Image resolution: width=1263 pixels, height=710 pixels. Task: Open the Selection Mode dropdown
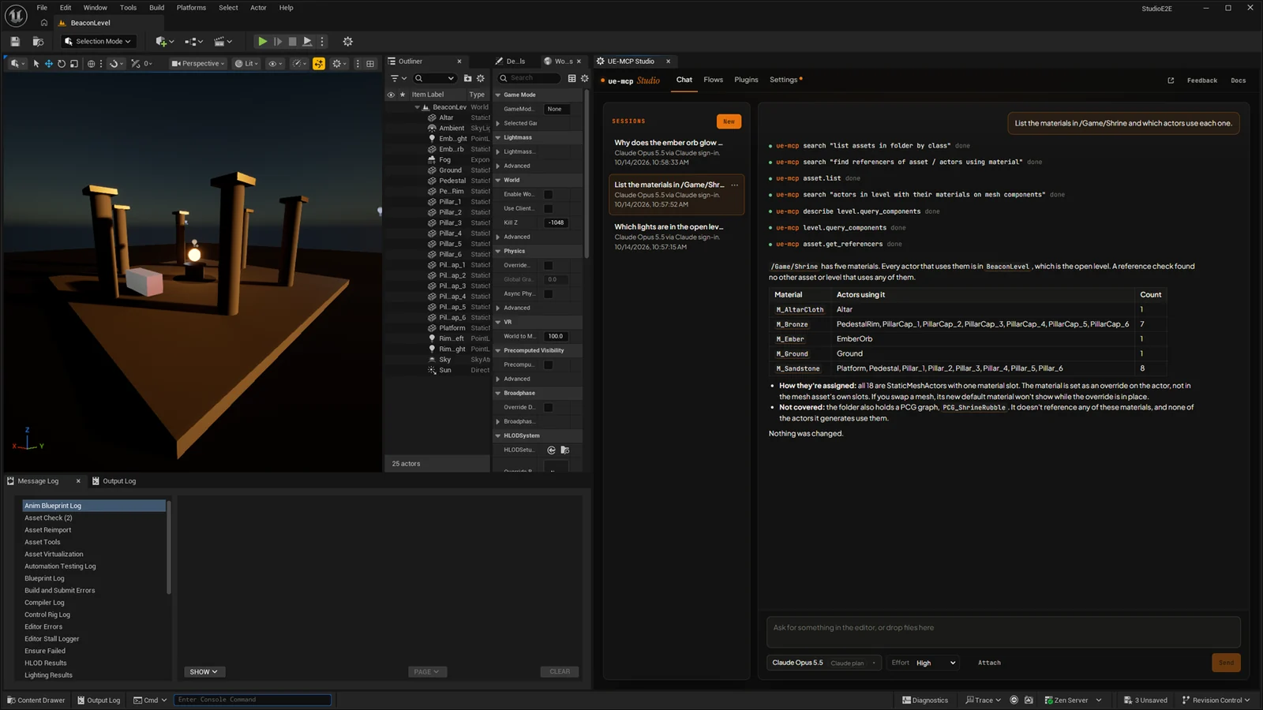click(99, 41)
